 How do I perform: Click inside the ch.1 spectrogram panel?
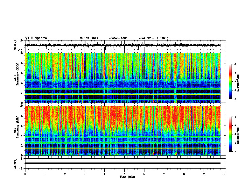[122, 78]
